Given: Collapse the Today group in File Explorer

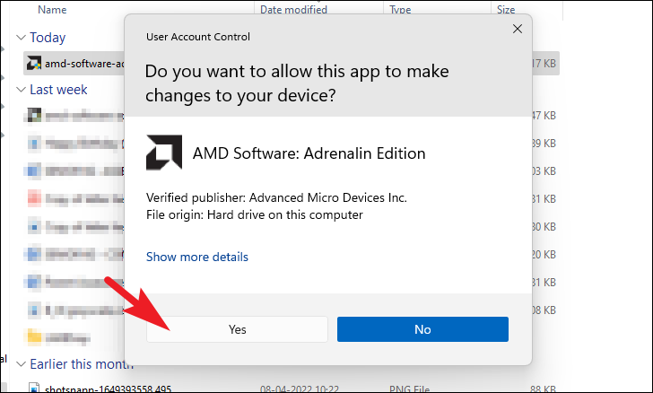Looking at the screenshot, I should tap(21, 38).
